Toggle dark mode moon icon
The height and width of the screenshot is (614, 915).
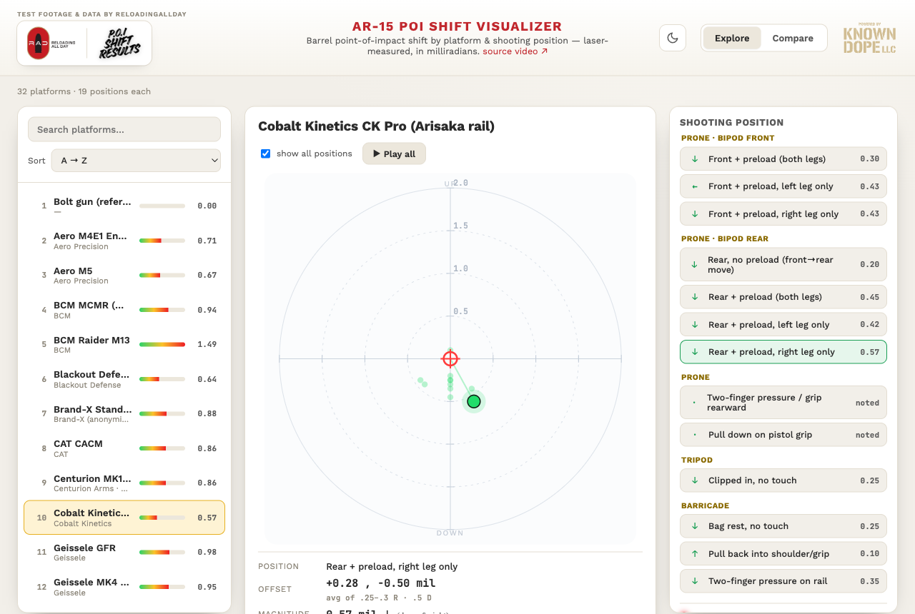pyautogui.click(x=673, y=38)
